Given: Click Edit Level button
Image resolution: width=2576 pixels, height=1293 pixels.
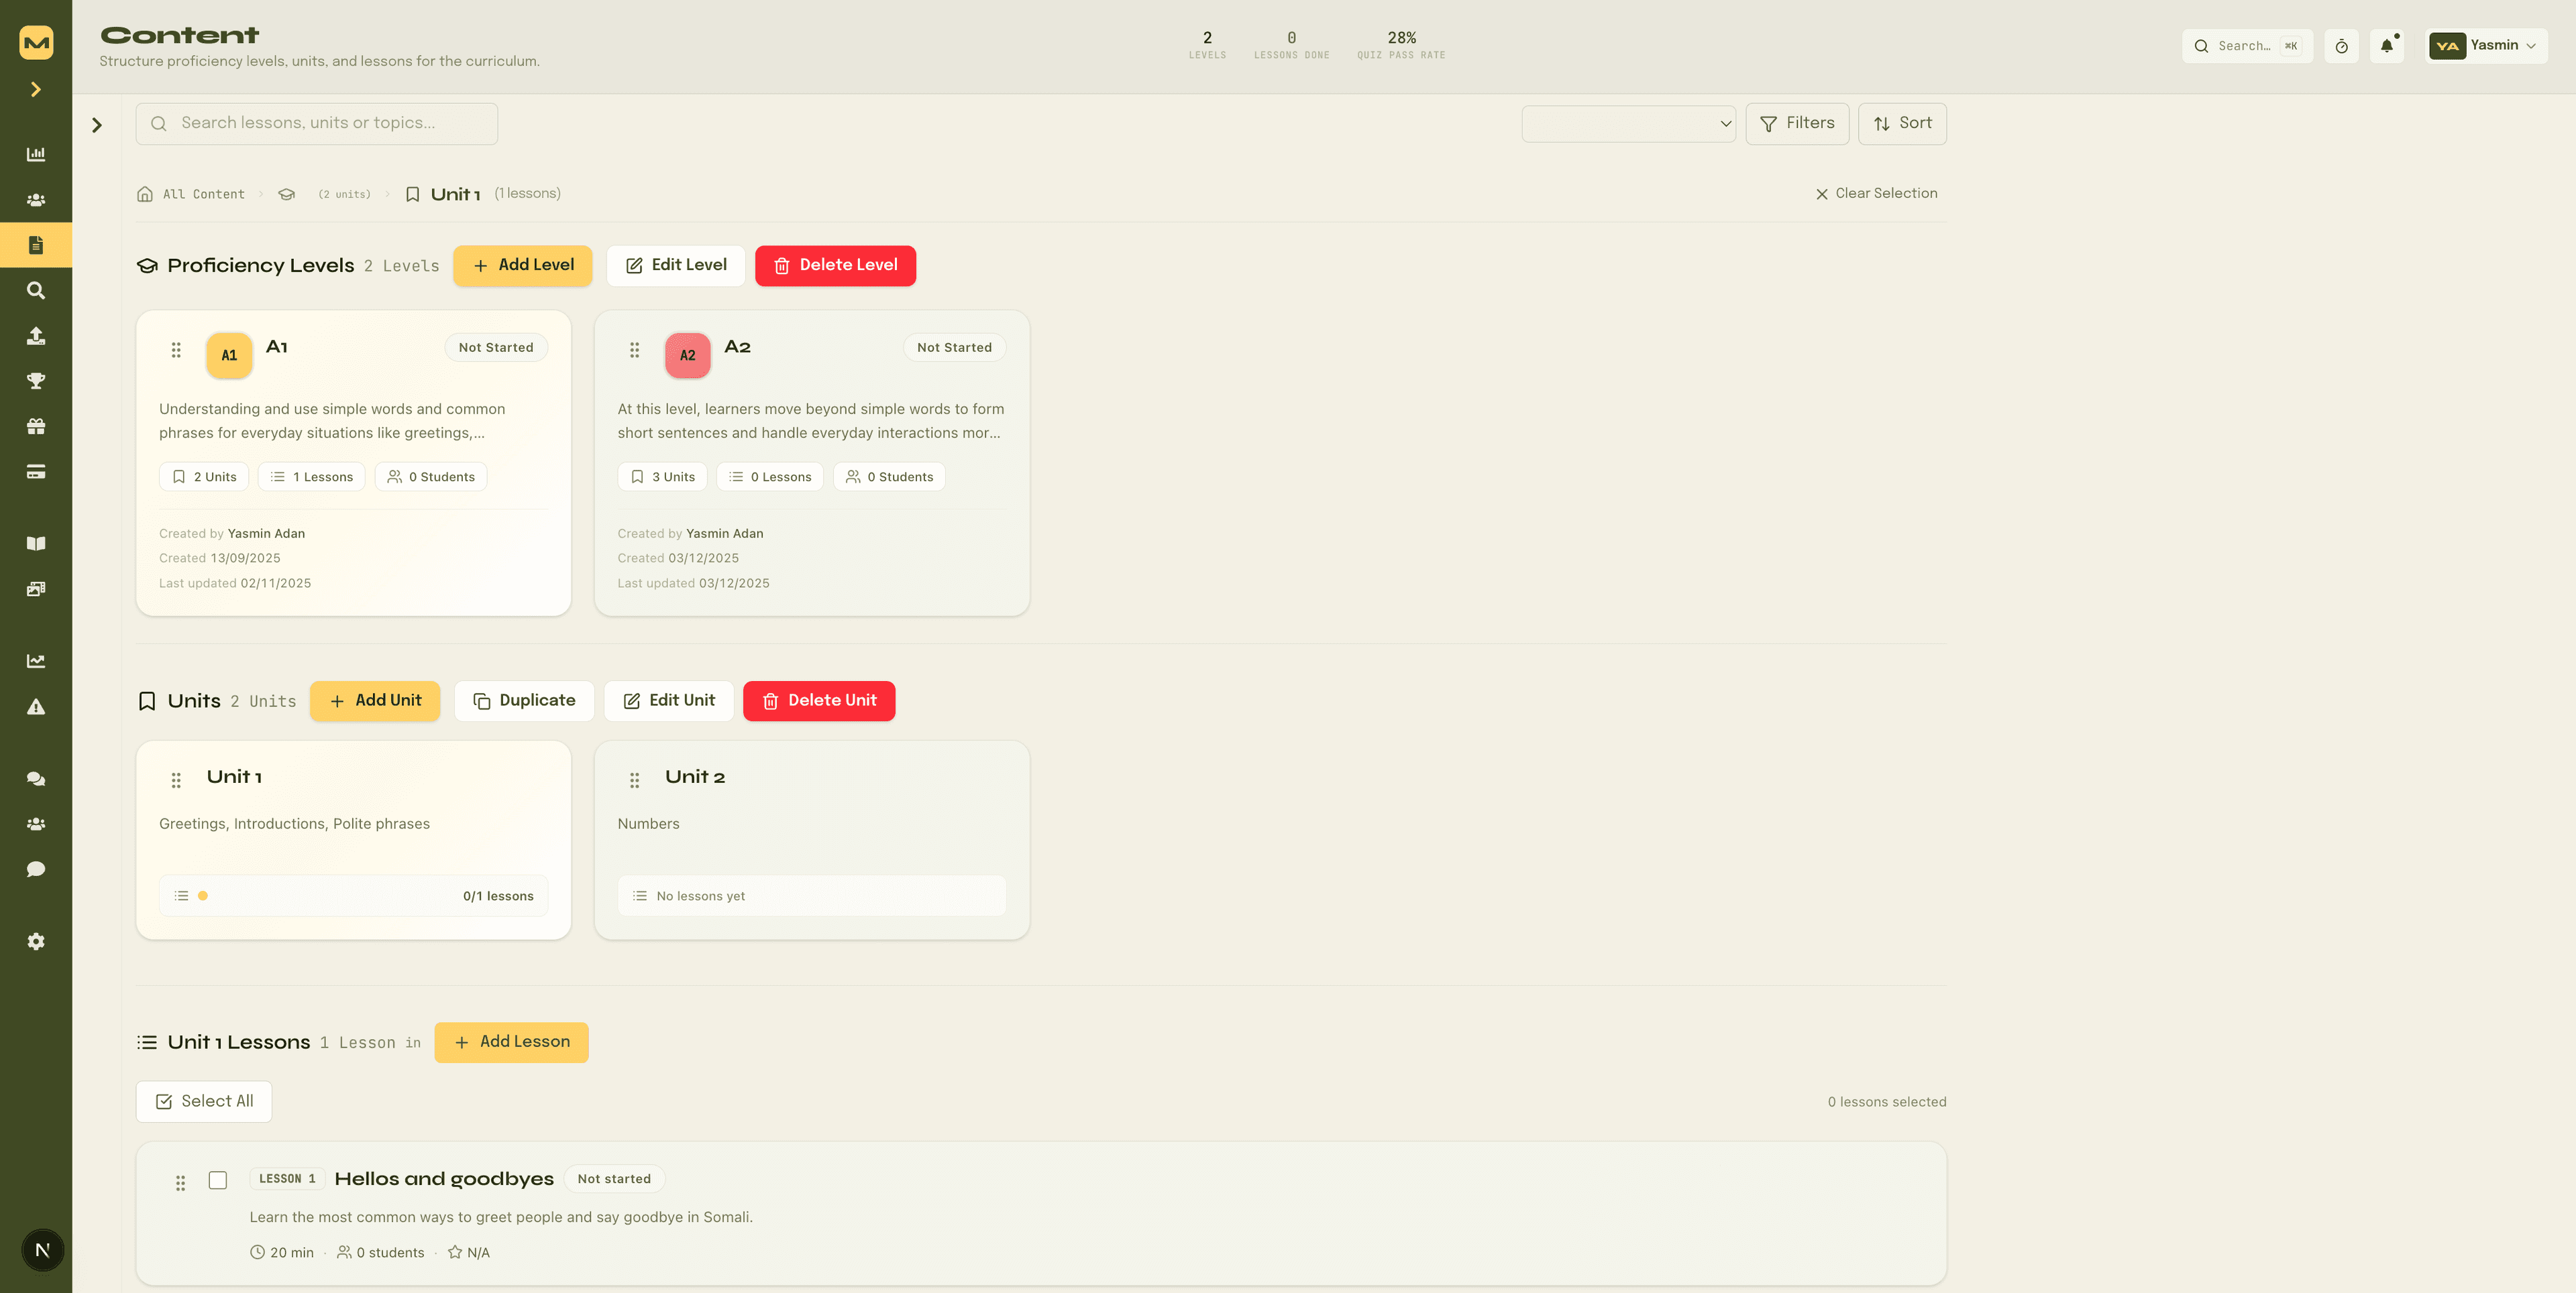Looking at the screenshot, I should click(x=676, y=266).
